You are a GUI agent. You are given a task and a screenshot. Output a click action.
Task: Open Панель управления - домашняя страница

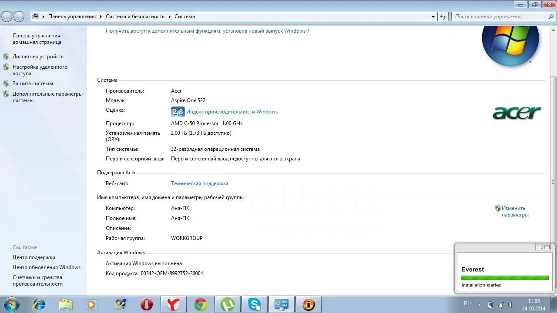(x=38, y=39)
